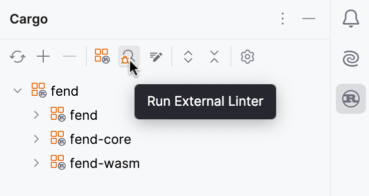Collapse all nodes in Cargo tree
369x196 pixels.
pyautogui.click(x=214, y=57)
